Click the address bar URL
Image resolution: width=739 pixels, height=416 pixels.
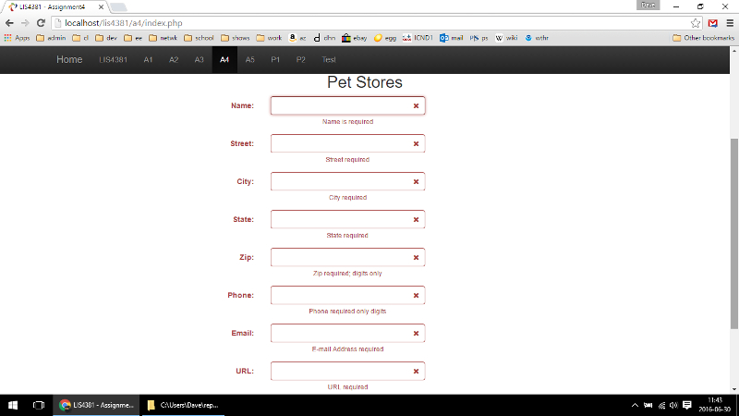click(124, 23)
